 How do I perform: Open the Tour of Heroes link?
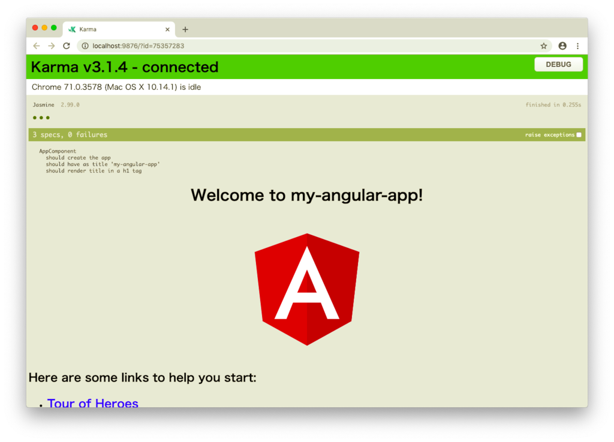tap(93, 403)
